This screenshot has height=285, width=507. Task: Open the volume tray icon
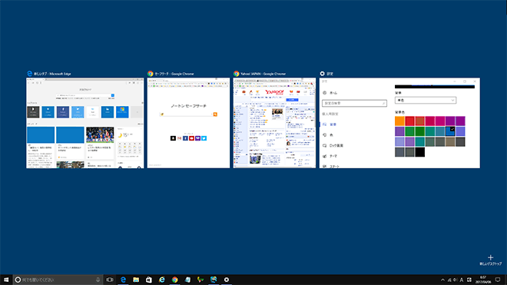[456, 280]
